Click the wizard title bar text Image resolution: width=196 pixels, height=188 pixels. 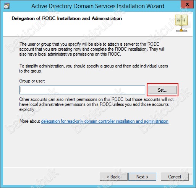click(98, 6)
